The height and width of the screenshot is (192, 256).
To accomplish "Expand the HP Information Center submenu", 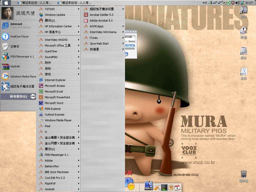I will click(x=58, y=26).
